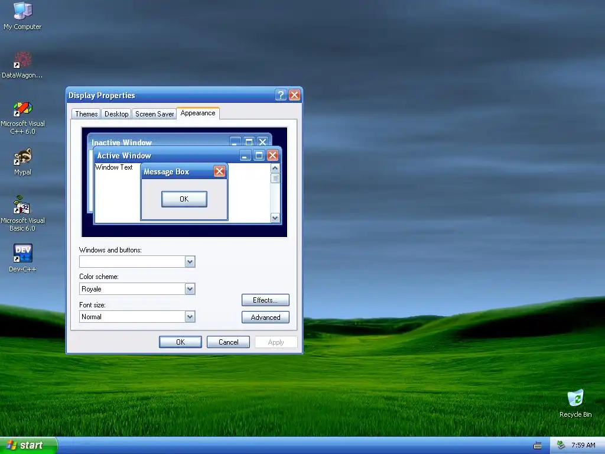605x454 pixels.
Task: Select the DataWagon shortcut icon
Action: click(x=22, y=65)
